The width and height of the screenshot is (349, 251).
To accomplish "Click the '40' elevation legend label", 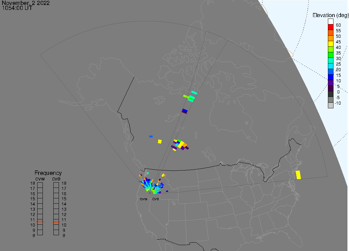I will point(338,47).
